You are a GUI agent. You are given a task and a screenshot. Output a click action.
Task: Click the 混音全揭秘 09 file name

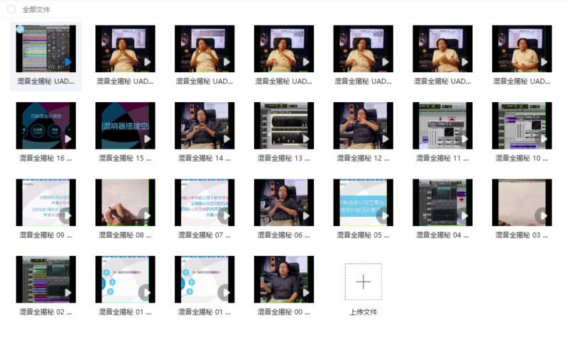coord(45,235)
